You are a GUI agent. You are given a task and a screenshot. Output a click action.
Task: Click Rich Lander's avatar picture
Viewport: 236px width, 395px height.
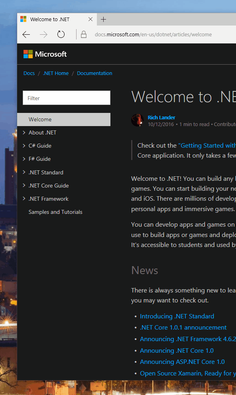[138, 120]
